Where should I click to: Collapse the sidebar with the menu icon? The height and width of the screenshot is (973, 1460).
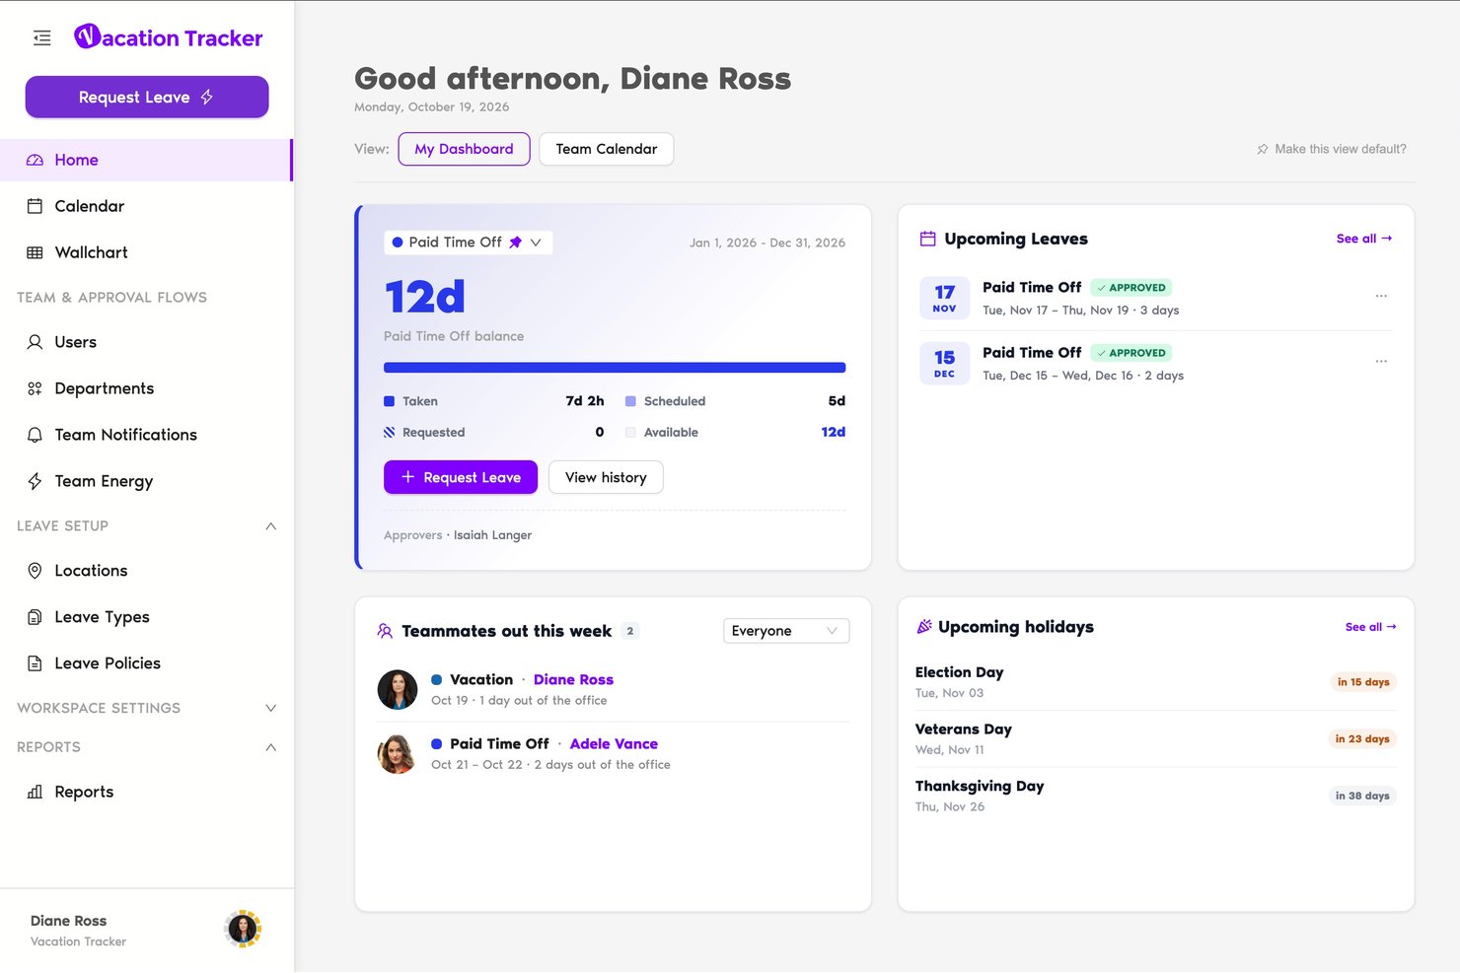click(x=41, y=38)
